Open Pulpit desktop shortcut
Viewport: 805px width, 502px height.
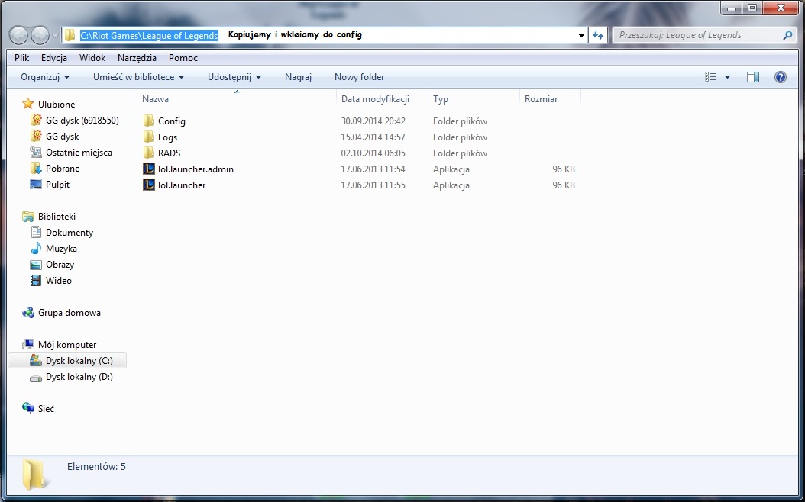point(57,184)
